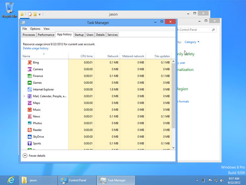Open the File menu

(x=25, y=29)
